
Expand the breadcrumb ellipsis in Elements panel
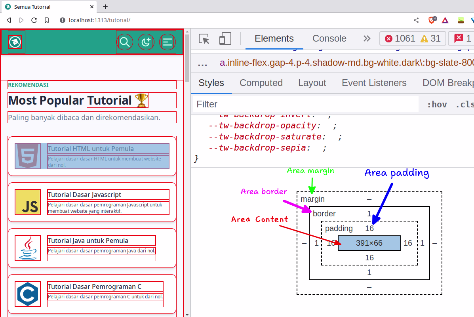tap(202, 63)
